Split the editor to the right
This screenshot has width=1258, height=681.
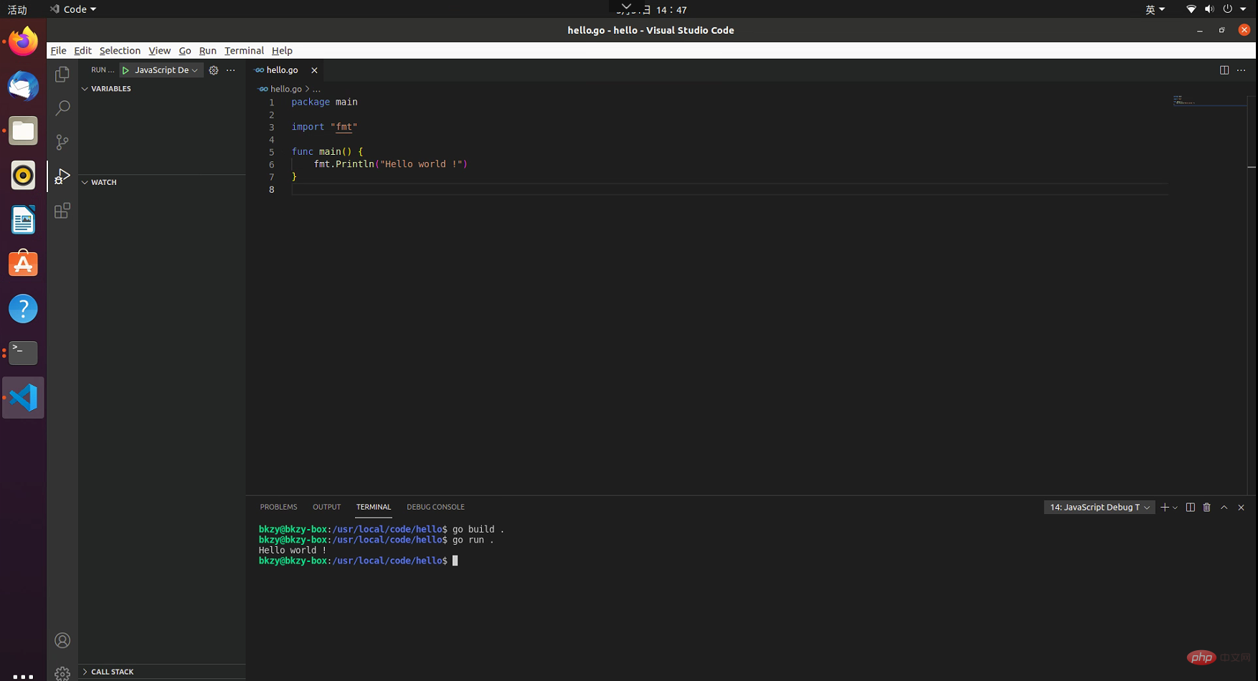pyautogui.click(x=1224, y=70)
